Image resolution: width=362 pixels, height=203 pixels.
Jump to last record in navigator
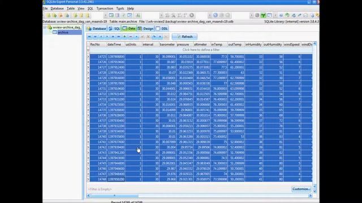pyautogui.click(x=119, y=37)
